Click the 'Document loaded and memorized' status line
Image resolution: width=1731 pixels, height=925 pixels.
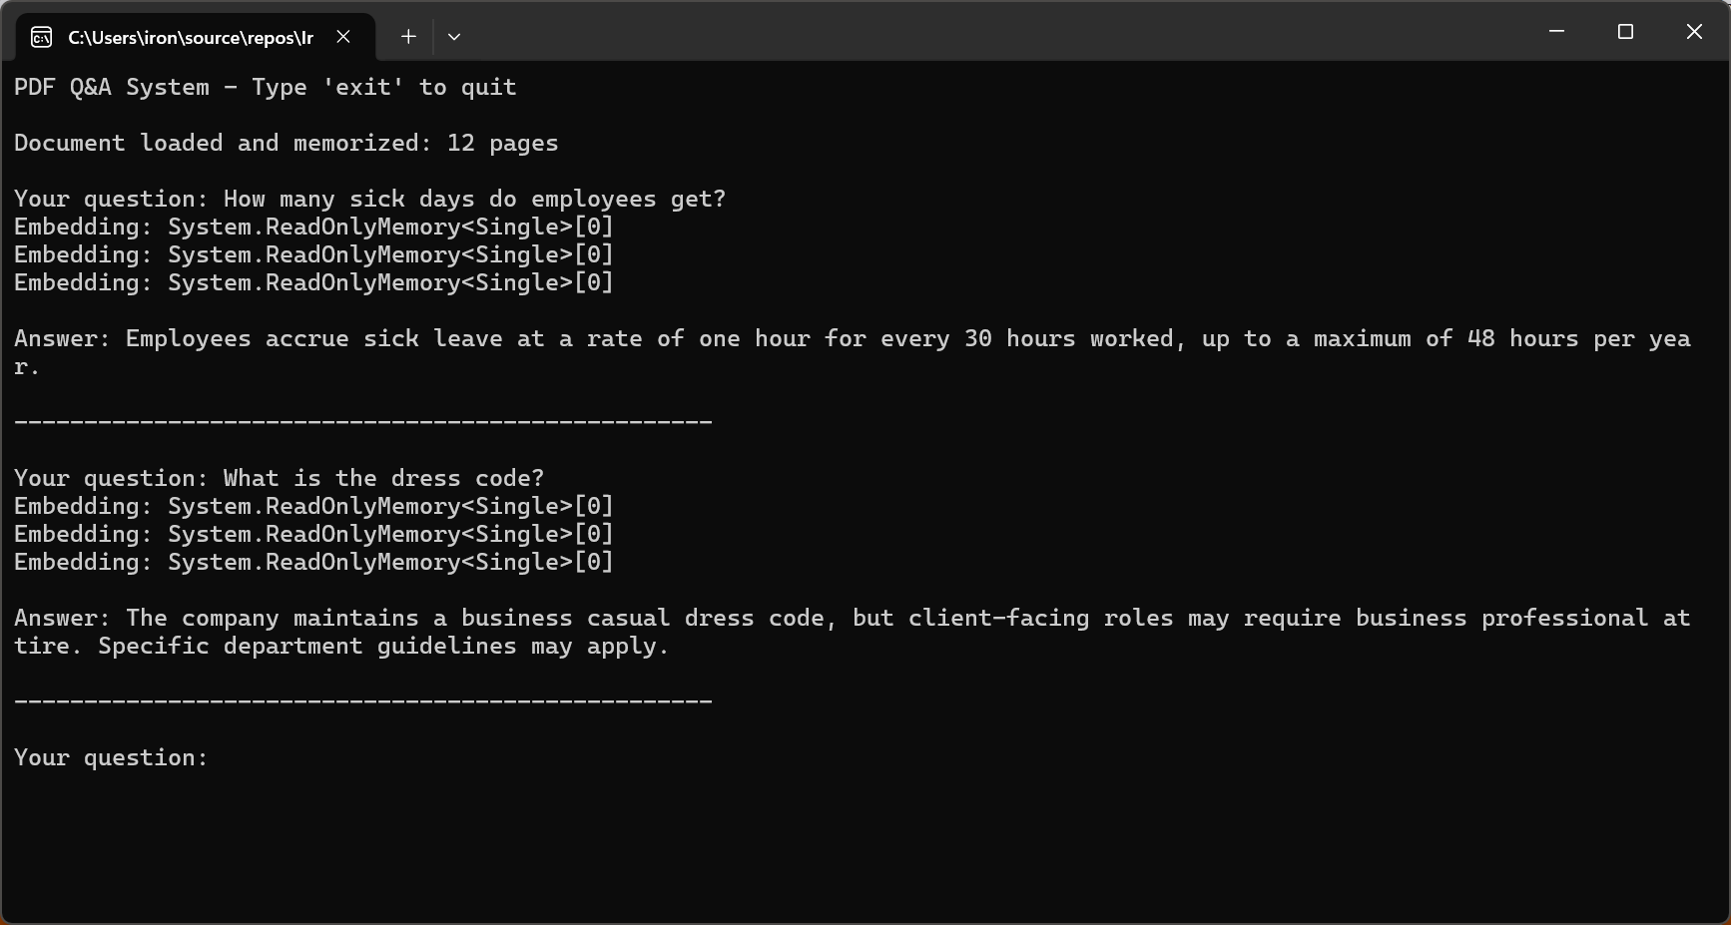click(286, 143)
